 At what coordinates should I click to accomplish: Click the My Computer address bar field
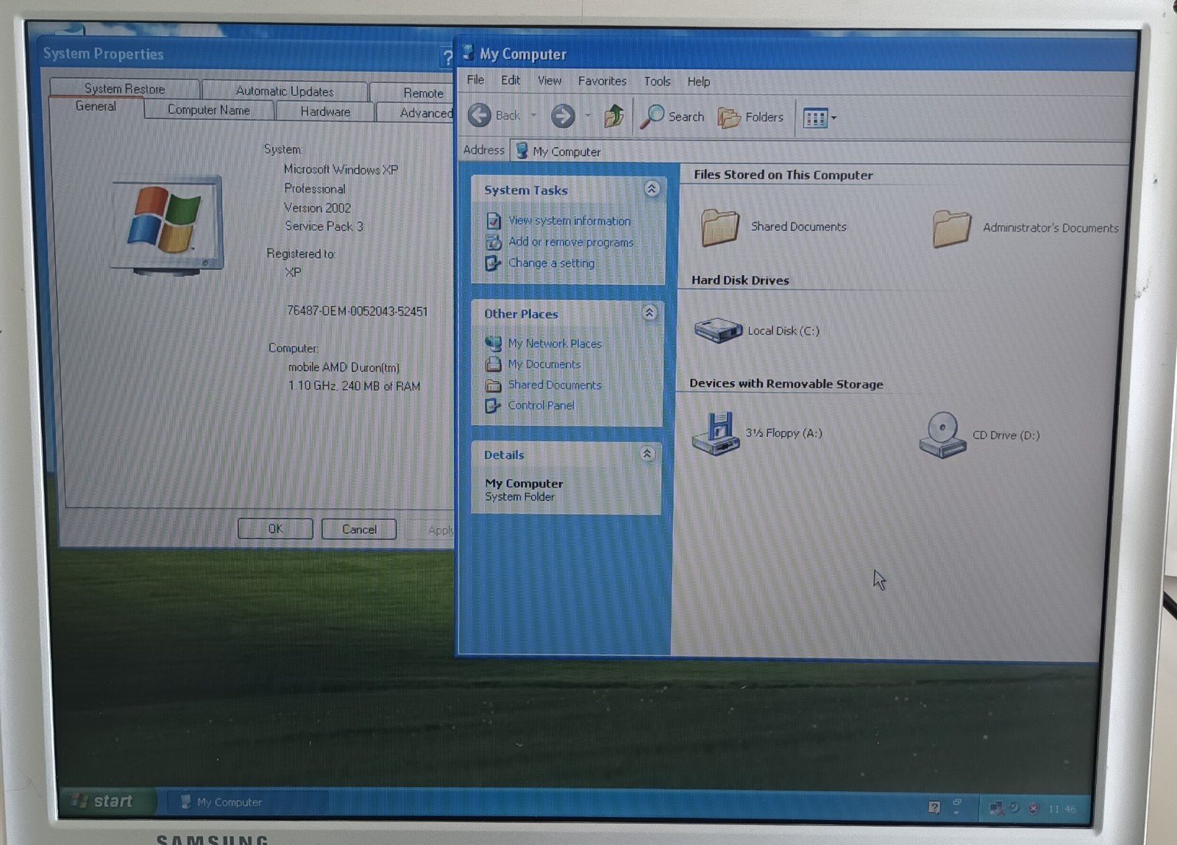819,151
